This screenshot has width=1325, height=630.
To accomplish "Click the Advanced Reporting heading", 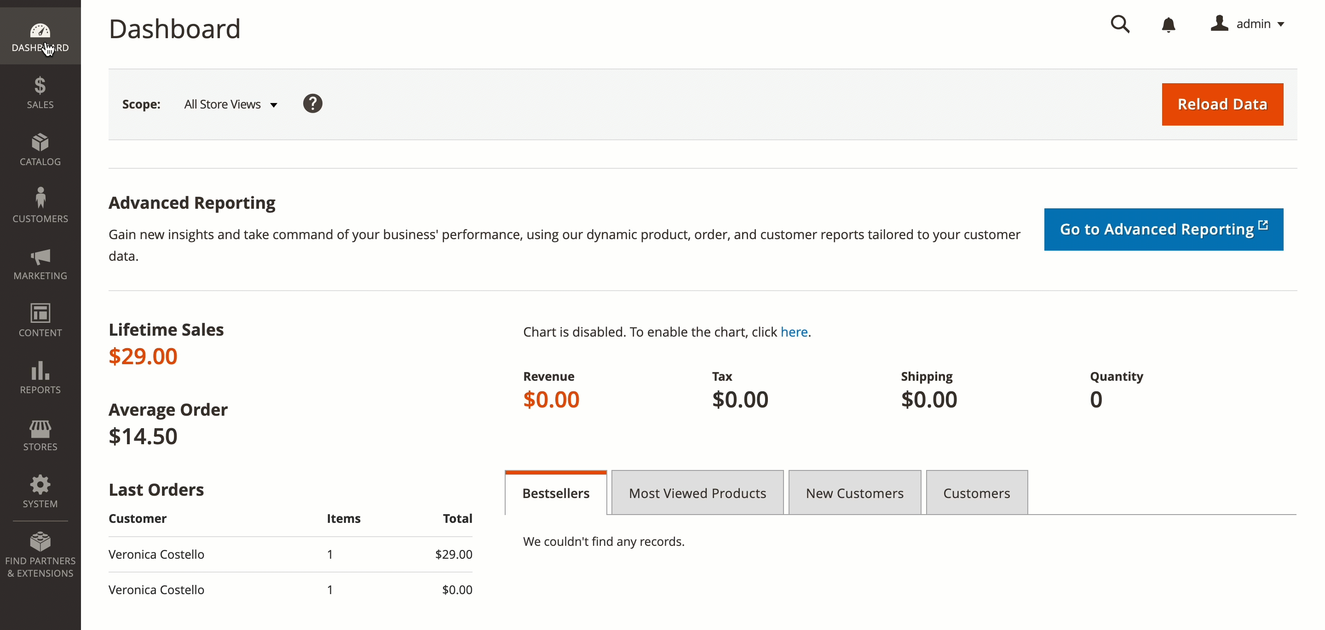I will coord(192,203).
